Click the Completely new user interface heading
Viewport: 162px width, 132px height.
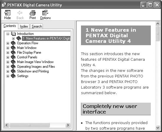tap(116, 109)
